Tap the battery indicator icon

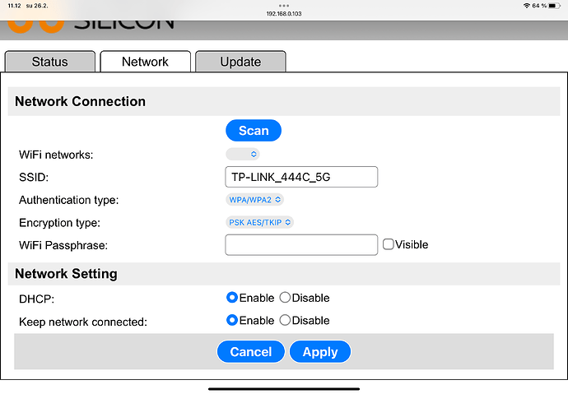tap(555, 6)
